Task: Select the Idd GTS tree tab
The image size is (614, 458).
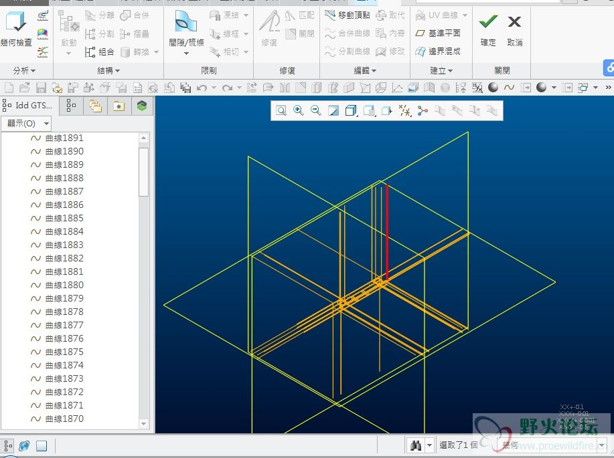Action: pyautogui.click(x=27, y=105)
